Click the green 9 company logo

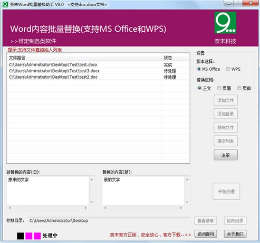[225, 23]
